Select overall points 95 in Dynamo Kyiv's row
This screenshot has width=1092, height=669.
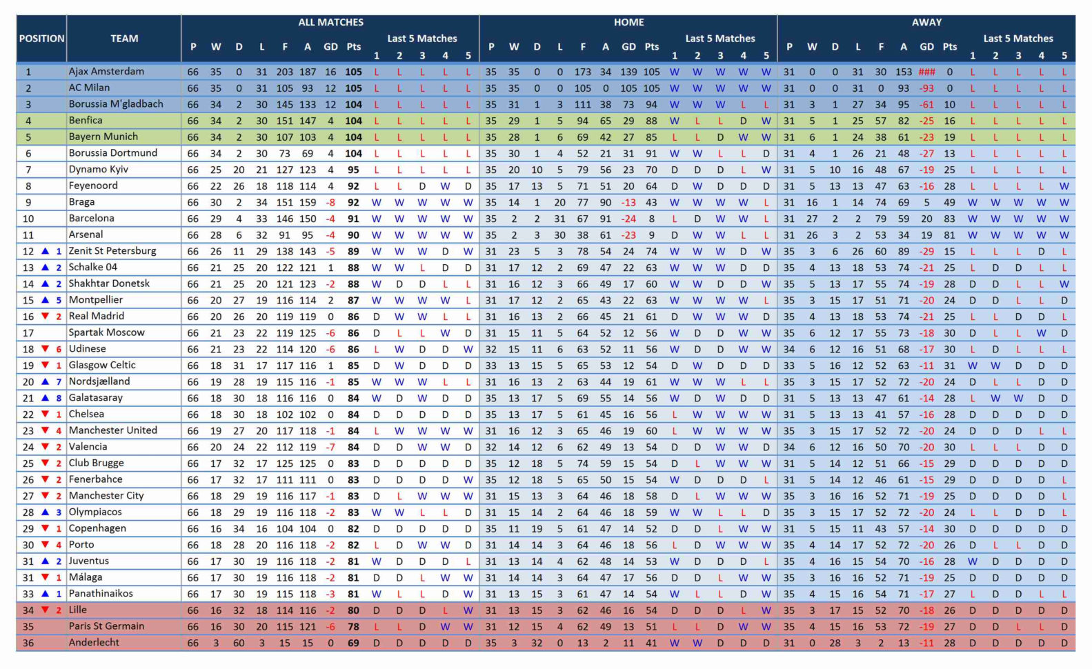pyautogui.click(x=353, y=170)
